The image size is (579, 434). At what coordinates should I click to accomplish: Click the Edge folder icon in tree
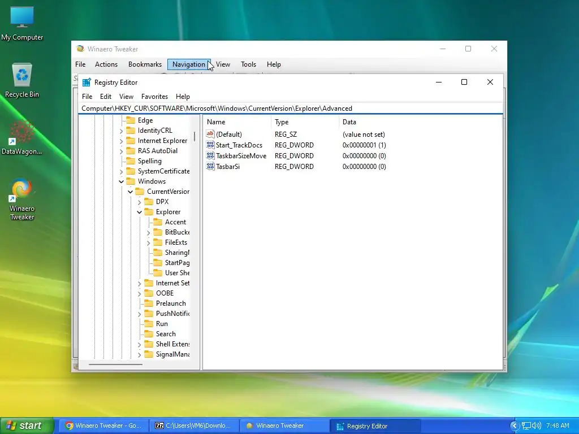click(131, 120)
